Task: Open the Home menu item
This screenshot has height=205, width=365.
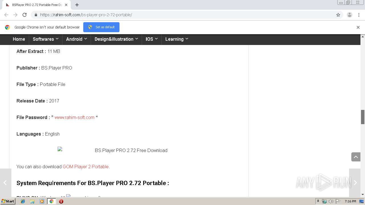Action: pos(19,39)
